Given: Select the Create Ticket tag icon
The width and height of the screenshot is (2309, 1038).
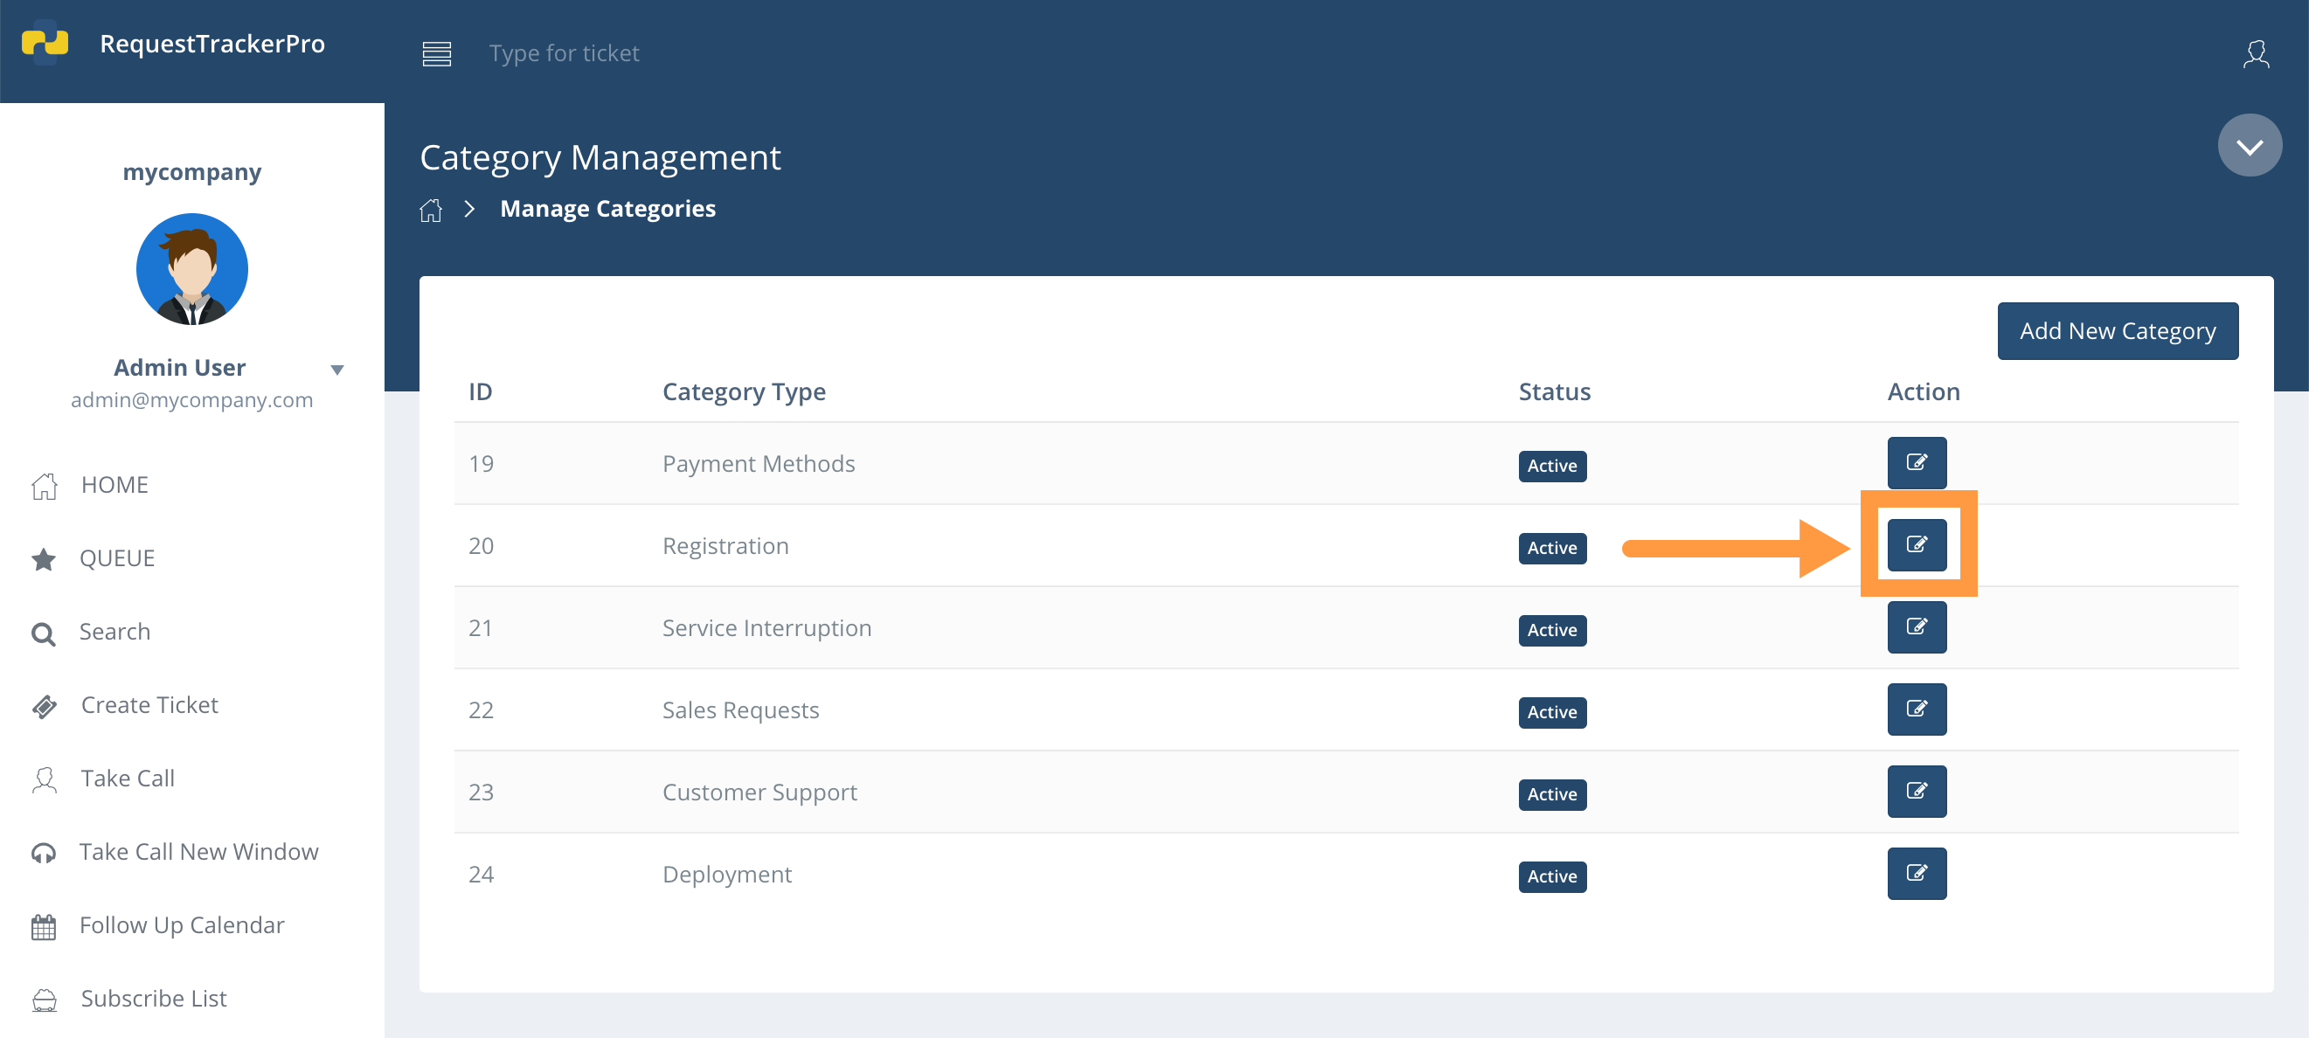Looking at the screenshot, I should click(43, 705).
